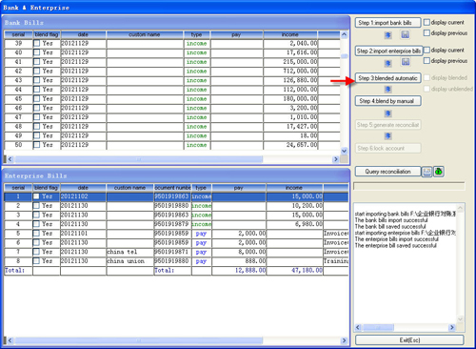476x349 pixels.
Task: Toggle the display blended checkbox
Action: [426, 77]
